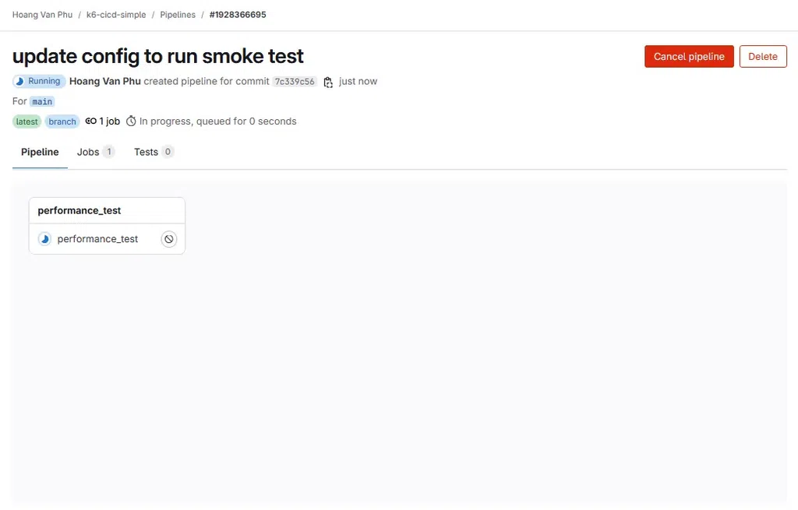
Task: Click the cancel job icon on performance_test
Action: [x=169, y=239]
